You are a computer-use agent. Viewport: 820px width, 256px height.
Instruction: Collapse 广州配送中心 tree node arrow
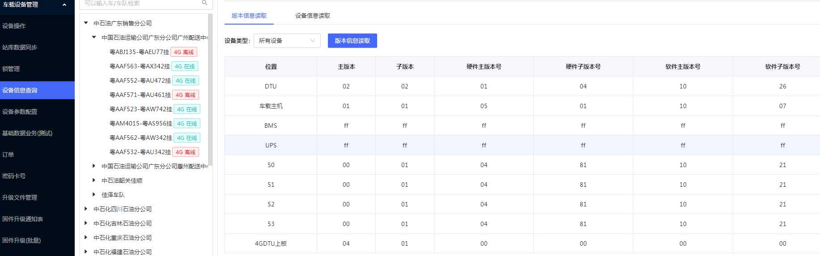pyautogui.click(x=94, y=38)
